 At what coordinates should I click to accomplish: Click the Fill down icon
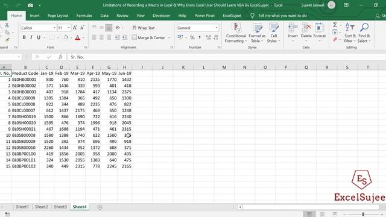(x=335, y=32)
